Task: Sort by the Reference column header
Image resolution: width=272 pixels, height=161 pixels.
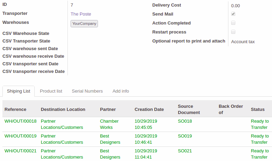Action: point(16,110)
